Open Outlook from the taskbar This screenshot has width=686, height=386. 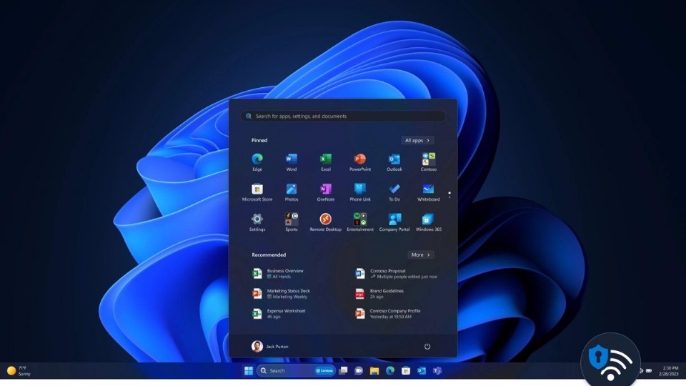click(422, 371)
